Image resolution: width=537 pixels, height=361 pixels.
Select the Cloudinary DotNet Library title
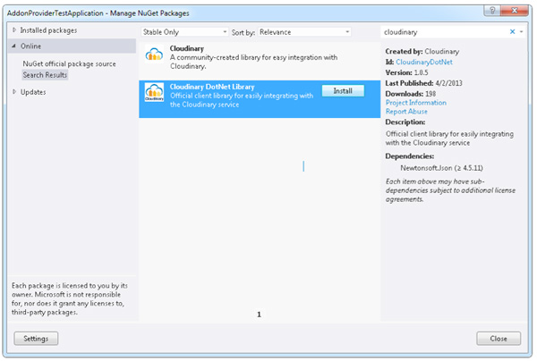tap(212, 87)
